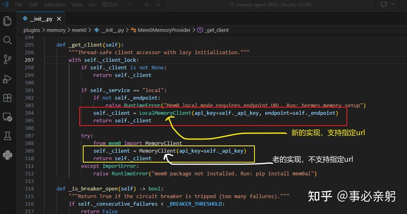Click LocalMemoryClient on line 304
The width and height of the screenshot is (407, 214).
coord(165,113)
